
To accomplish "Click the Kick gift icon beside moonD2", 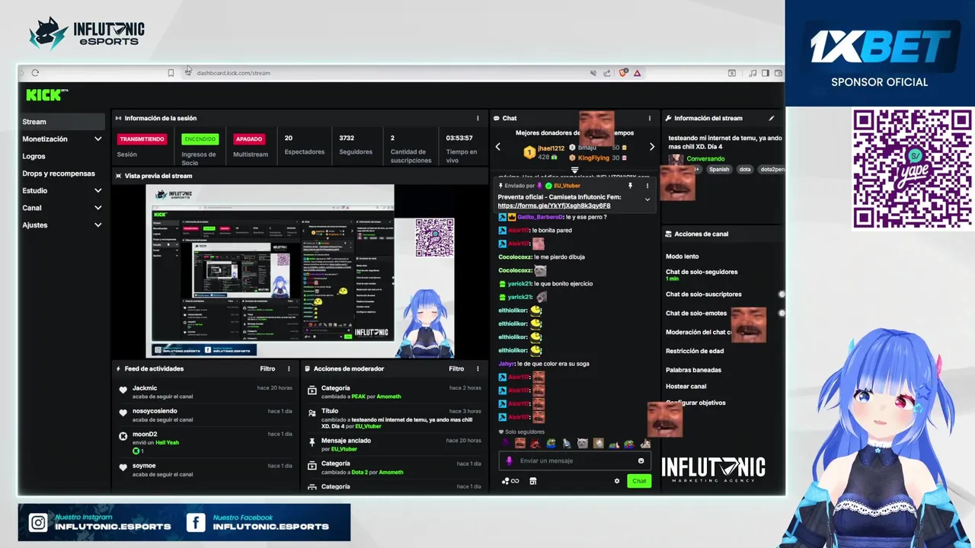I will tap(123, 436).
